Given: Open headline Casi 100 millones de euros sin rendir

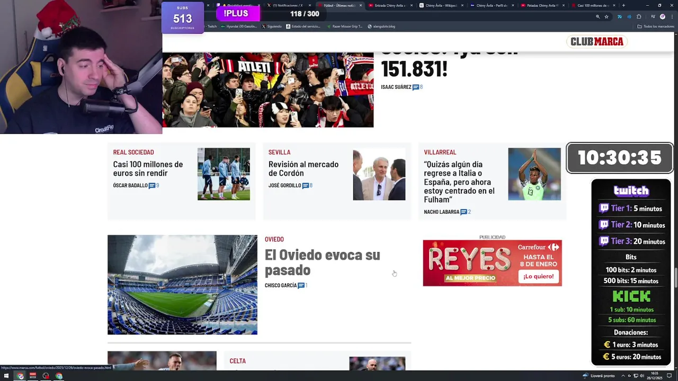Looking at the screenshot, I should 148,169.
